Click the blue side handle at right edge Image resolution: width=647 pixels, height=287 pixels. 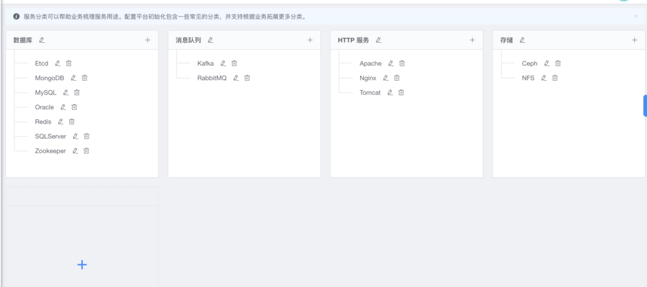click(645, 106)
